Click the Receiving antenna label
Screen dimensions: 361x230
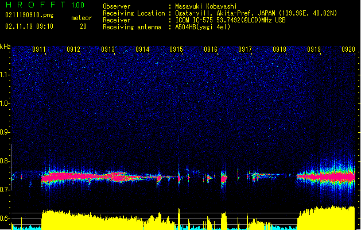[132, 27]
